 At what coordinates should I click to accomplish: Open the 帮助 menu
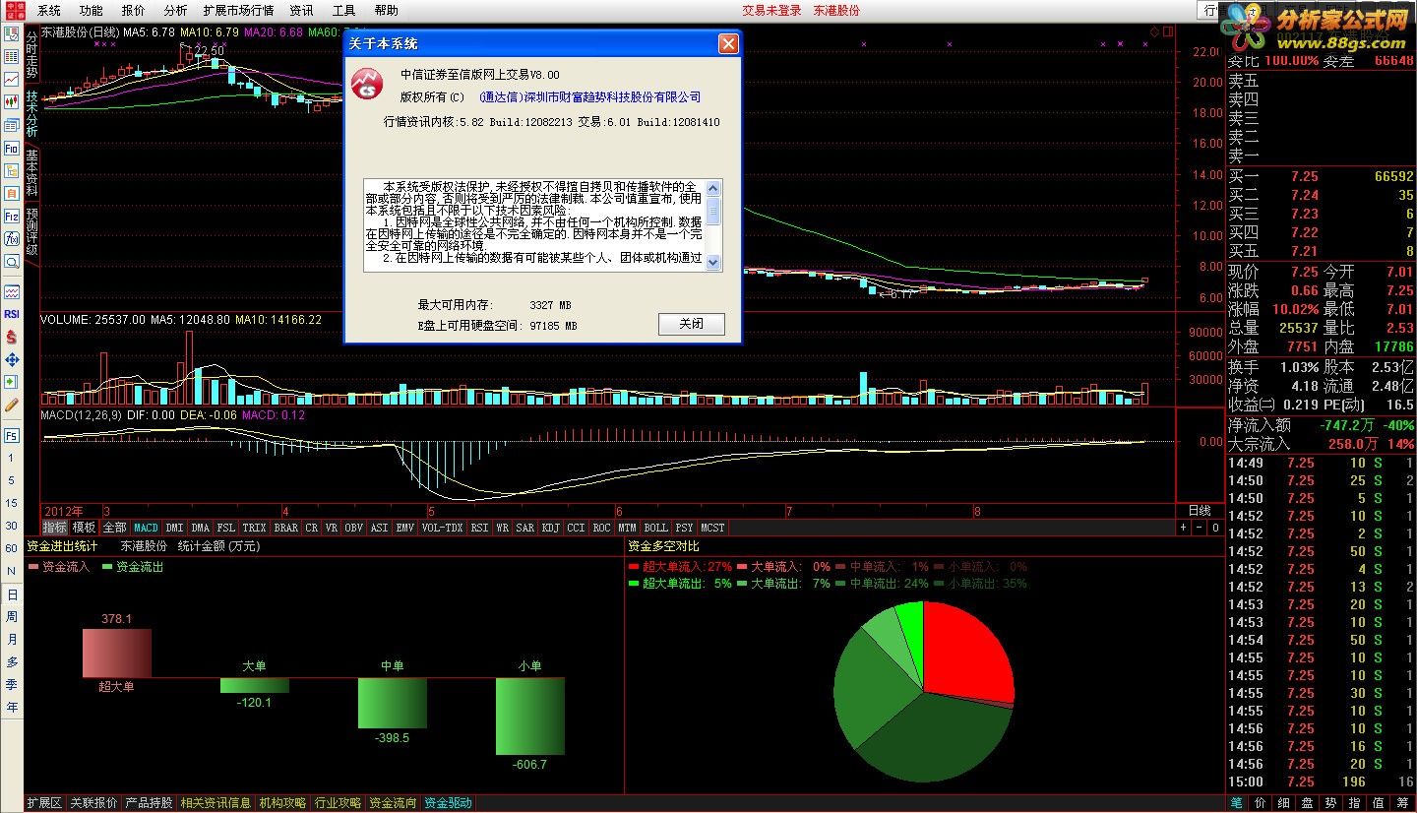[x=386, y=11]
